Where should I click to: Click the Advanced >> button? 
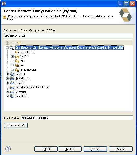coord(16,125)
